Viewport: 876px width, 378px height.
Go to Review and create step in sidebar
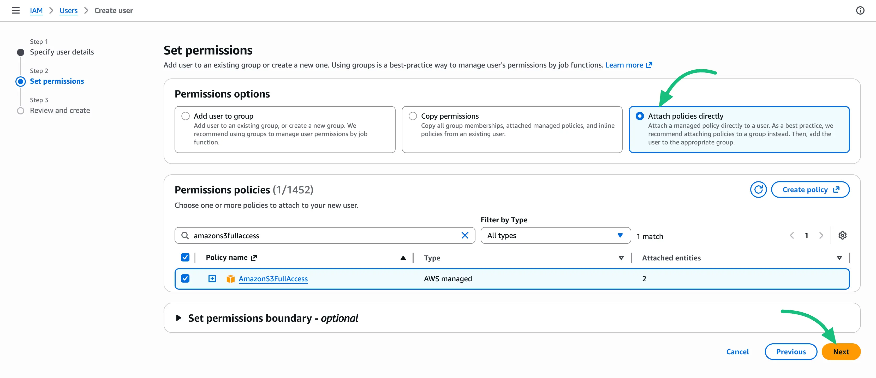coord(60,110)
